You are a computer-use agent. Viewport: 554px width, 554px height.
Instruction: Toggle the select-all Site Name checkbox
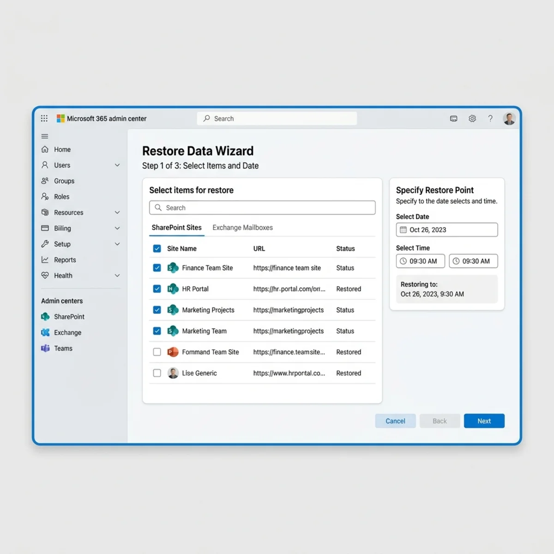[x=157, y=248]
